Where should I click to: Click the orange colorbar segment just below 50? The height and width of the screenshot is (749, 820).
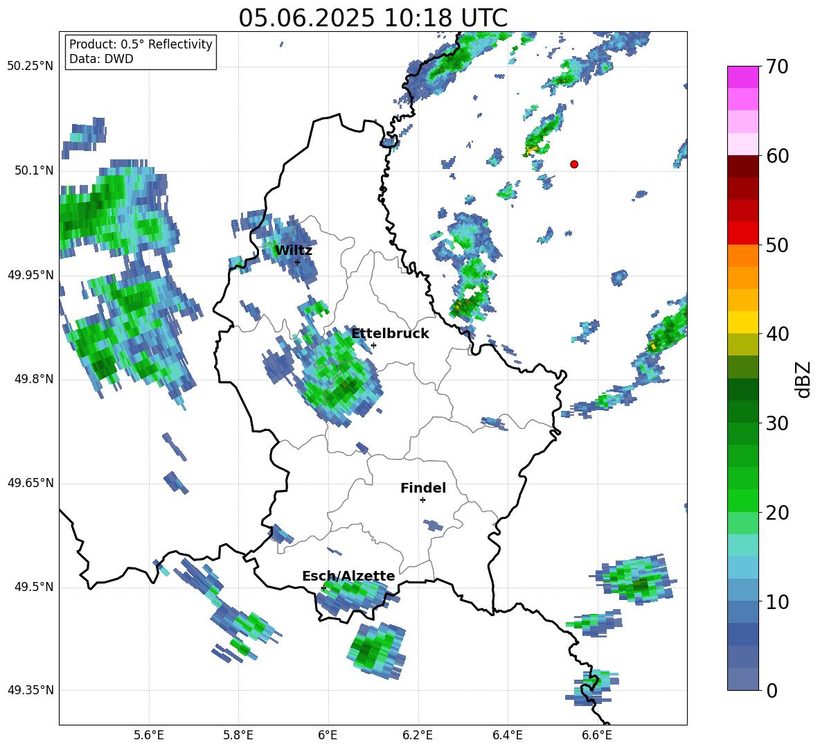point(742,255)
